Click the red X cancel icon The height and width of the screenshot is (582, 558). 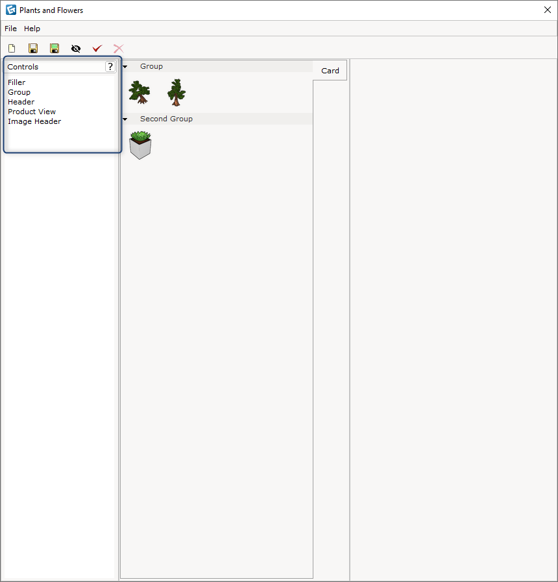tap(118, 48)
